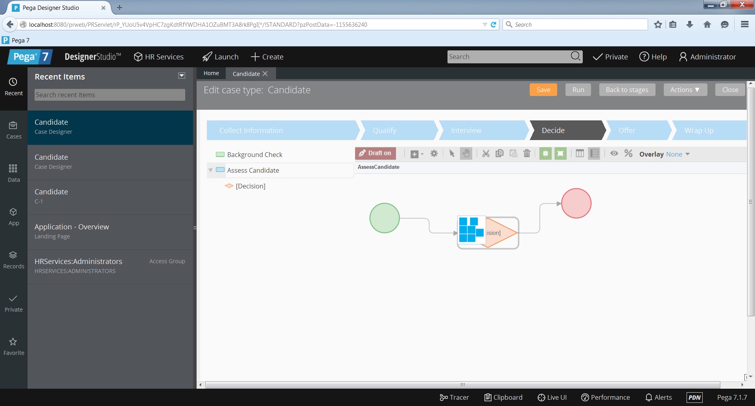
Task: Open flow properties gear icon
Action: pos(434,153)
